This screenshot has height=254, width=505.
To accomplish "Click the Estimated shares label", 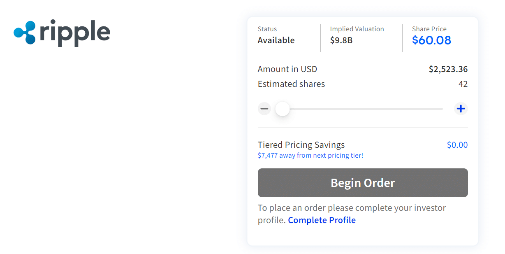I will click(x=291, y=84).
